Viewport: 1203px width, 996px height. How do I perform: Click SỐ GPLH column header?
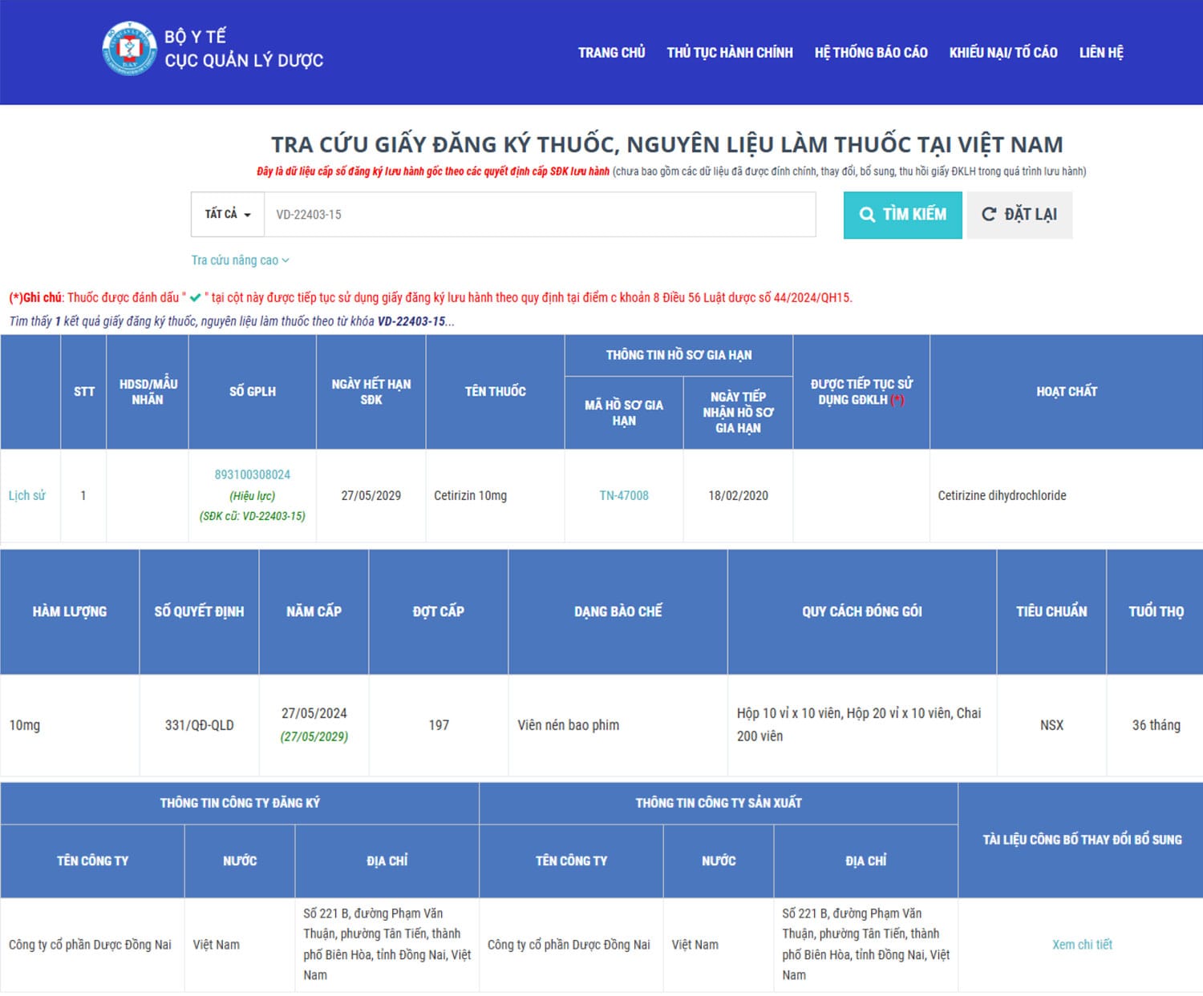pyautogui.click(x=253, y=392)
